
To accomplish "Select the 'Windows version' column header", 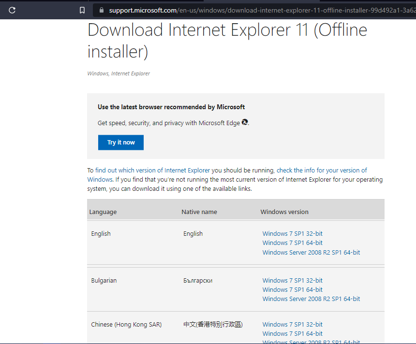I will point(284,212).
